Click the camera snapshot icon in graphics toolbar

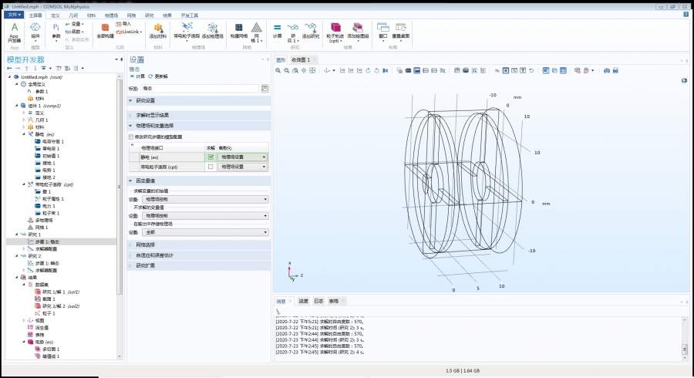pyautogui.click(x=606, y=70)
